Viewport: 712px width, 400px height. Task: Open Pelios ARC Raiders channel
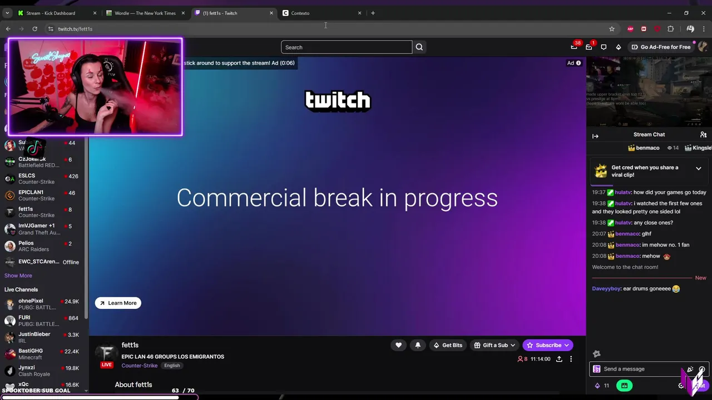coord(42,246)
